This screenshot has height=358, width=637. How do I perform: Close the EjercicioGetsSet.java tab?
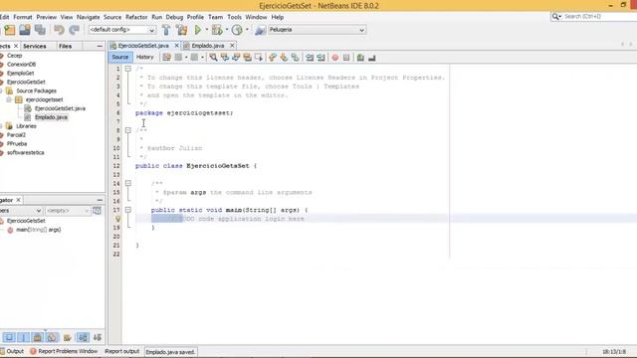177,46
